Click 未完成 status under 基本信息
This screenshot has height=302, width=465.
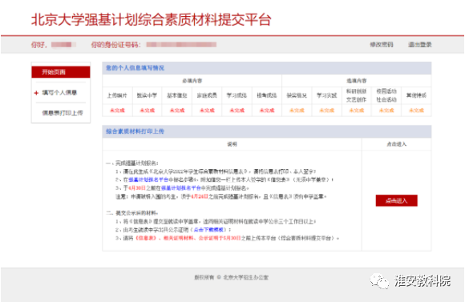pos(177,111)
